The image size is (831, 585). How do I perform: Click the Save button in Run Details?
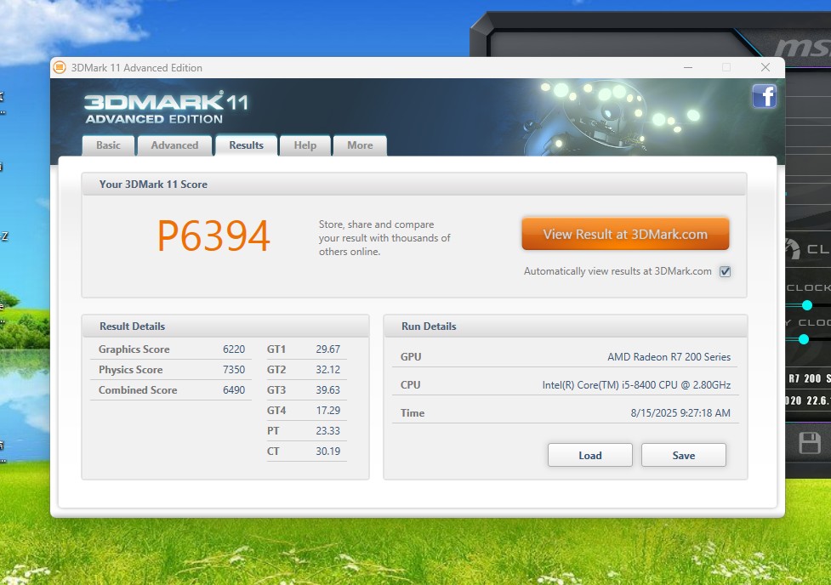coord(683,456)
